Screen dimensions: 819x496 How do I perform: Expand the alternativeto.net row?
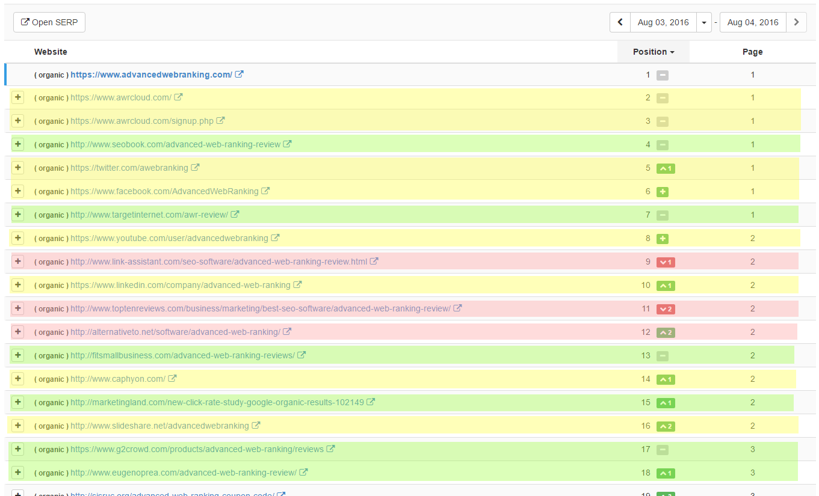click(x=17, y=332)
